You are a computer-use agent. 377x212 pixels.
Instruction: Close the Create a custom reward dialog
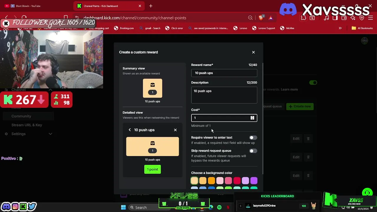(253, 52)
